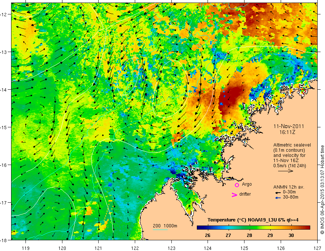Click longitude axis label 120
325x251 pixels.
point(62,248)
